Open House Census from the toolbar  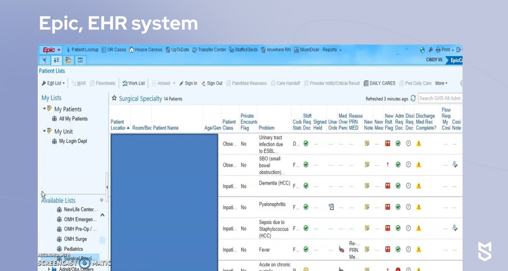pyautogui.click(x=145, y=50)
